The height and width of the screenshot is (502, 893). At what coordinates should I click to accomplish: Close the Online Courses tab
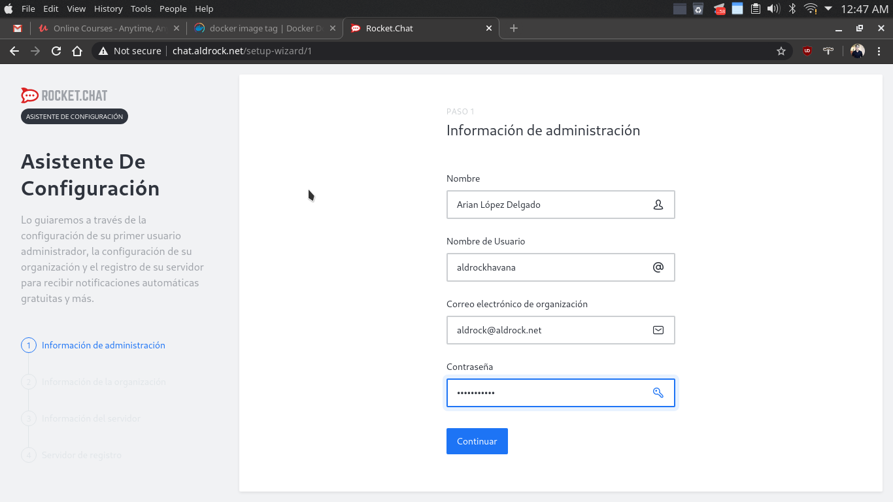pyautogui.click(x=177, y=28)
